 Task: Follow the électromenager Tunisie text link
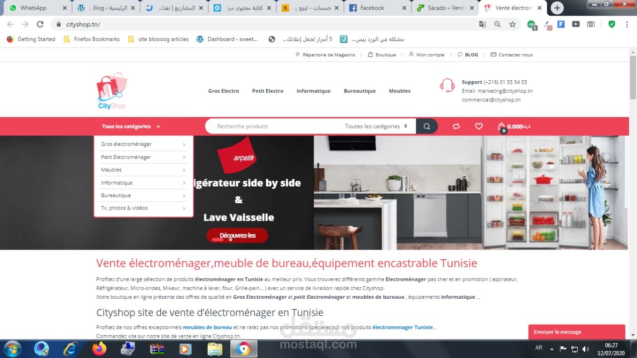pyautogui.click(x=403, y=327)
